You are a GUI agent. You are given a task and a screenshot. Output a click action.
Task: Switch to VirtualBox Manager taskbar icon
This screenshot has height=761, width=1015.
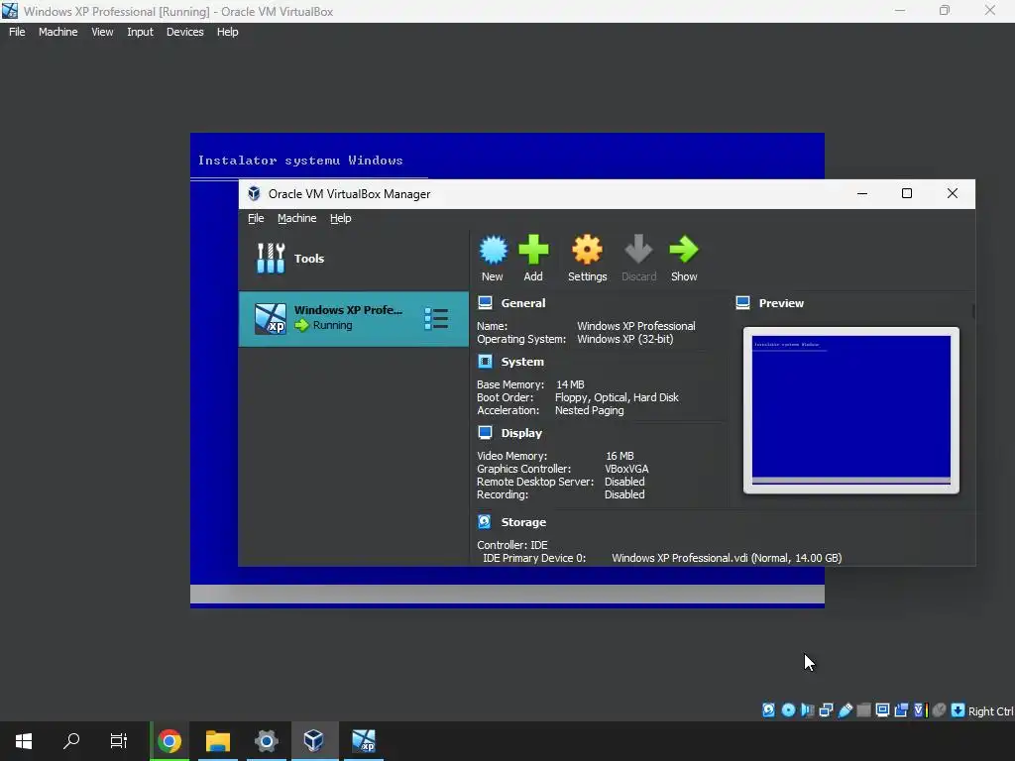click(x=314, y=741)
